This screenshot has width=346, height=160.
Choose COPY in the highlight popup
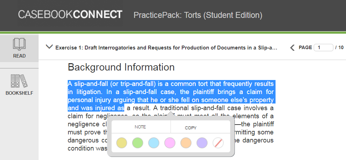[x=191, y=128]
